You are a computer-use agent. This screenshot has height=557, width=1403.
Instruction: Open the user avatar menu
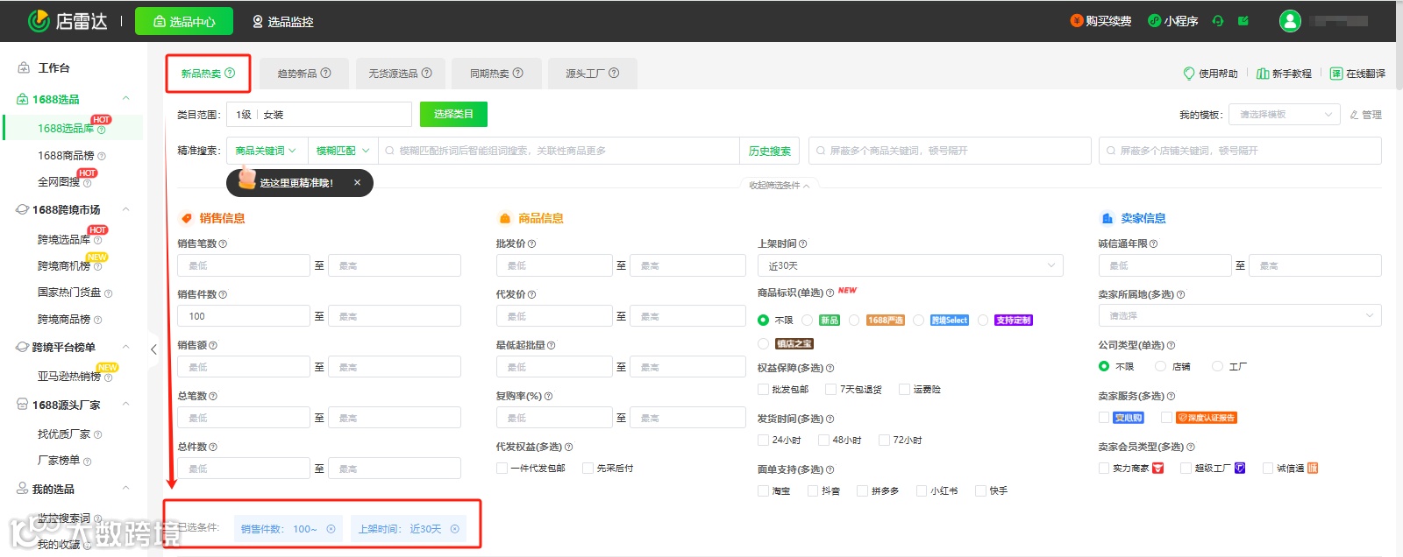1290,21
